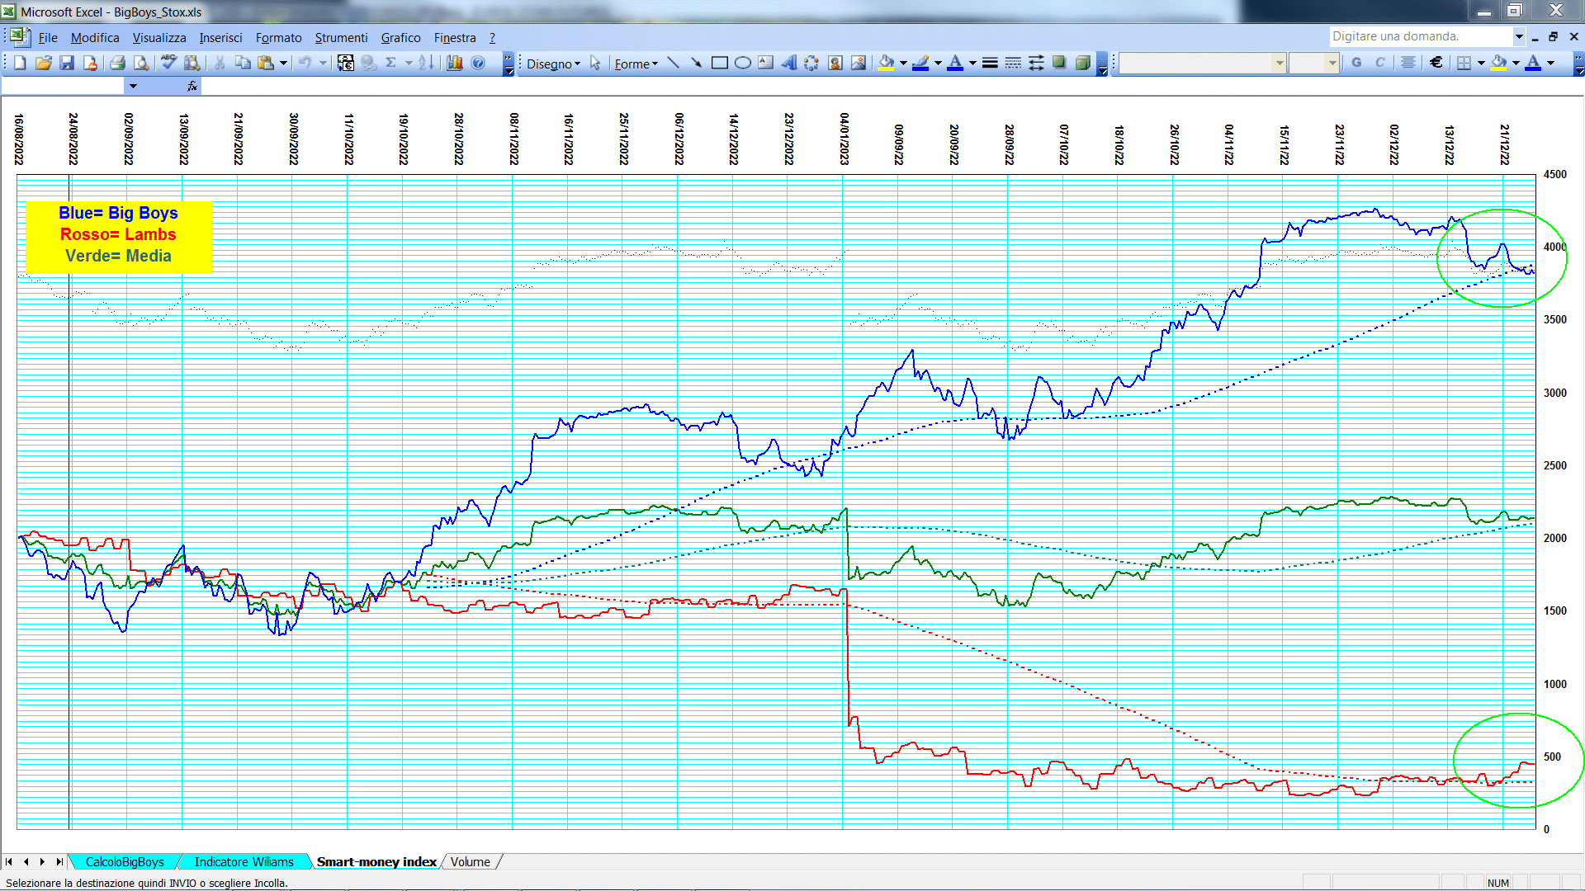Expand the Borders dropdown arrow
Screen dimensions: 1585x891
(1481, 63)
